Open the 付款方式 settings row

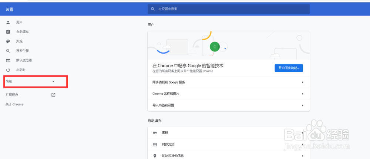coord(228,144)
